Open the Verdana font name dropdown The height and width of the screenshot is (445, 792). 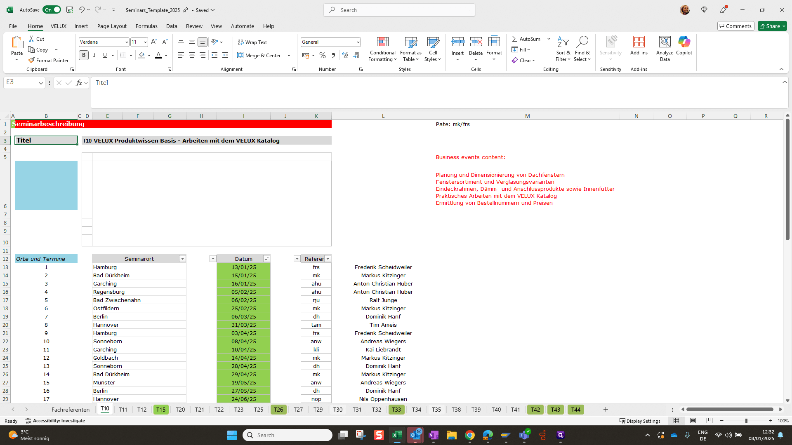(127, 42)
